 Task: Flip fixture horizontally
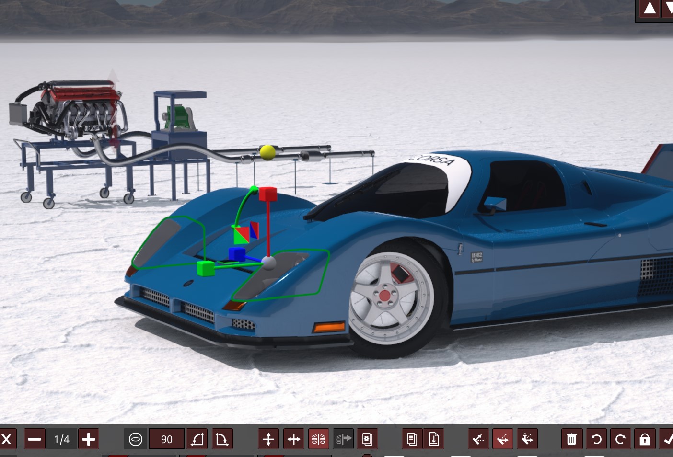(294, 439)
